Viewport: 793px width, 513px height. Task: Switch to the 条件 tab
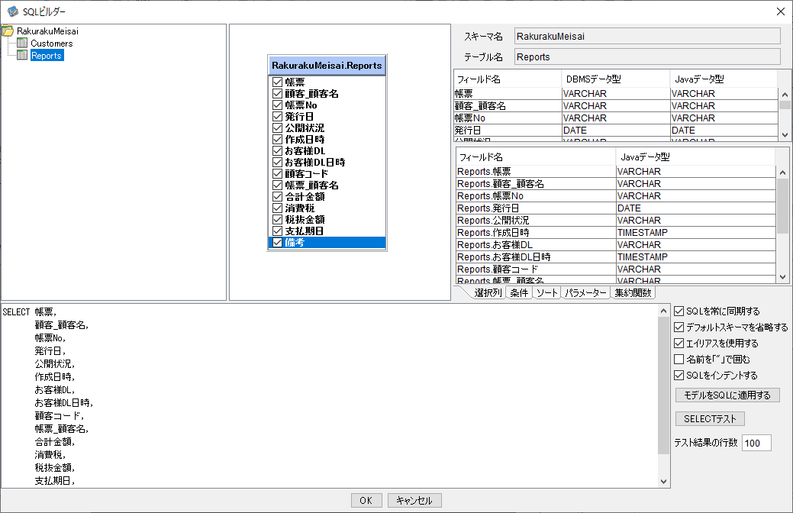[x=519, y=293]
